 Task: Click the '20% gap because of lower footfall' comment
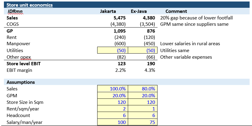(x=196, y=18)
